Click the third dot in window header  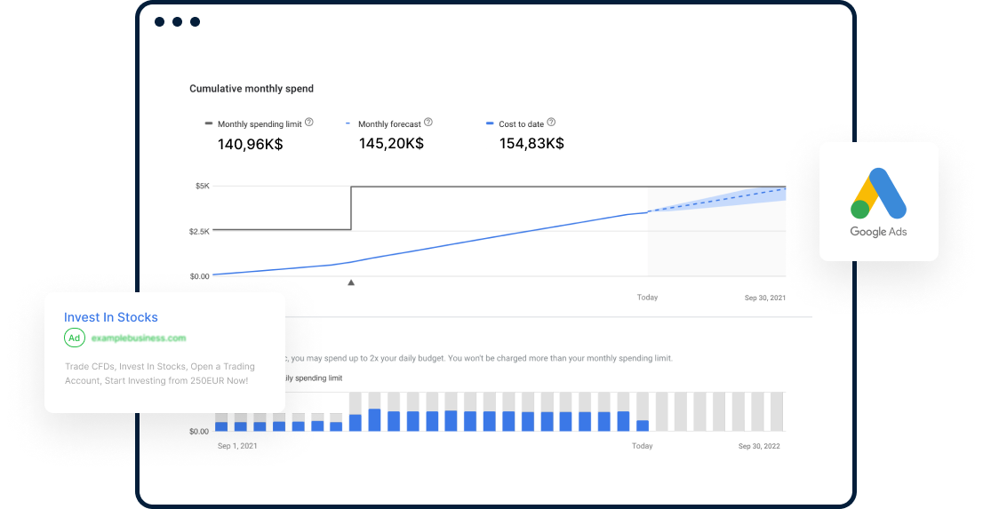195,21
